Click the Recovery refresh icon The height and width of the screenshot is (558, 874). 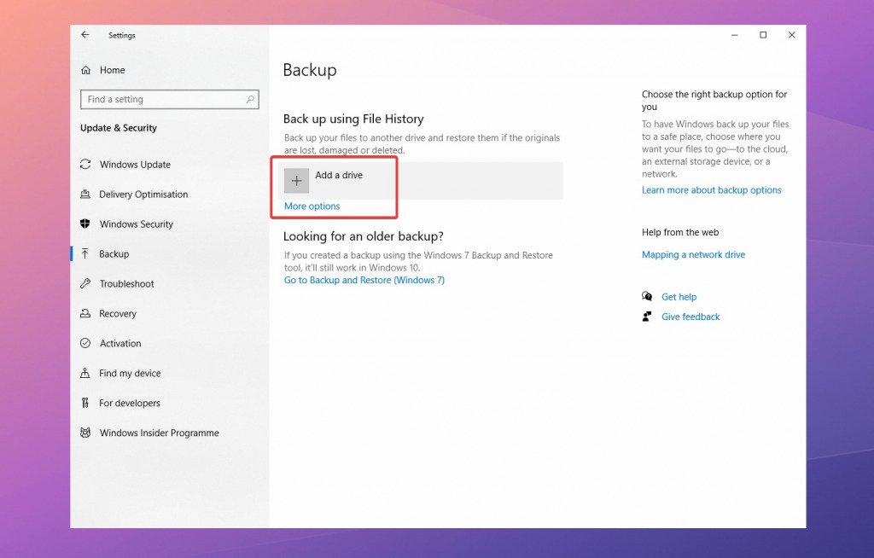pos(86,313)
